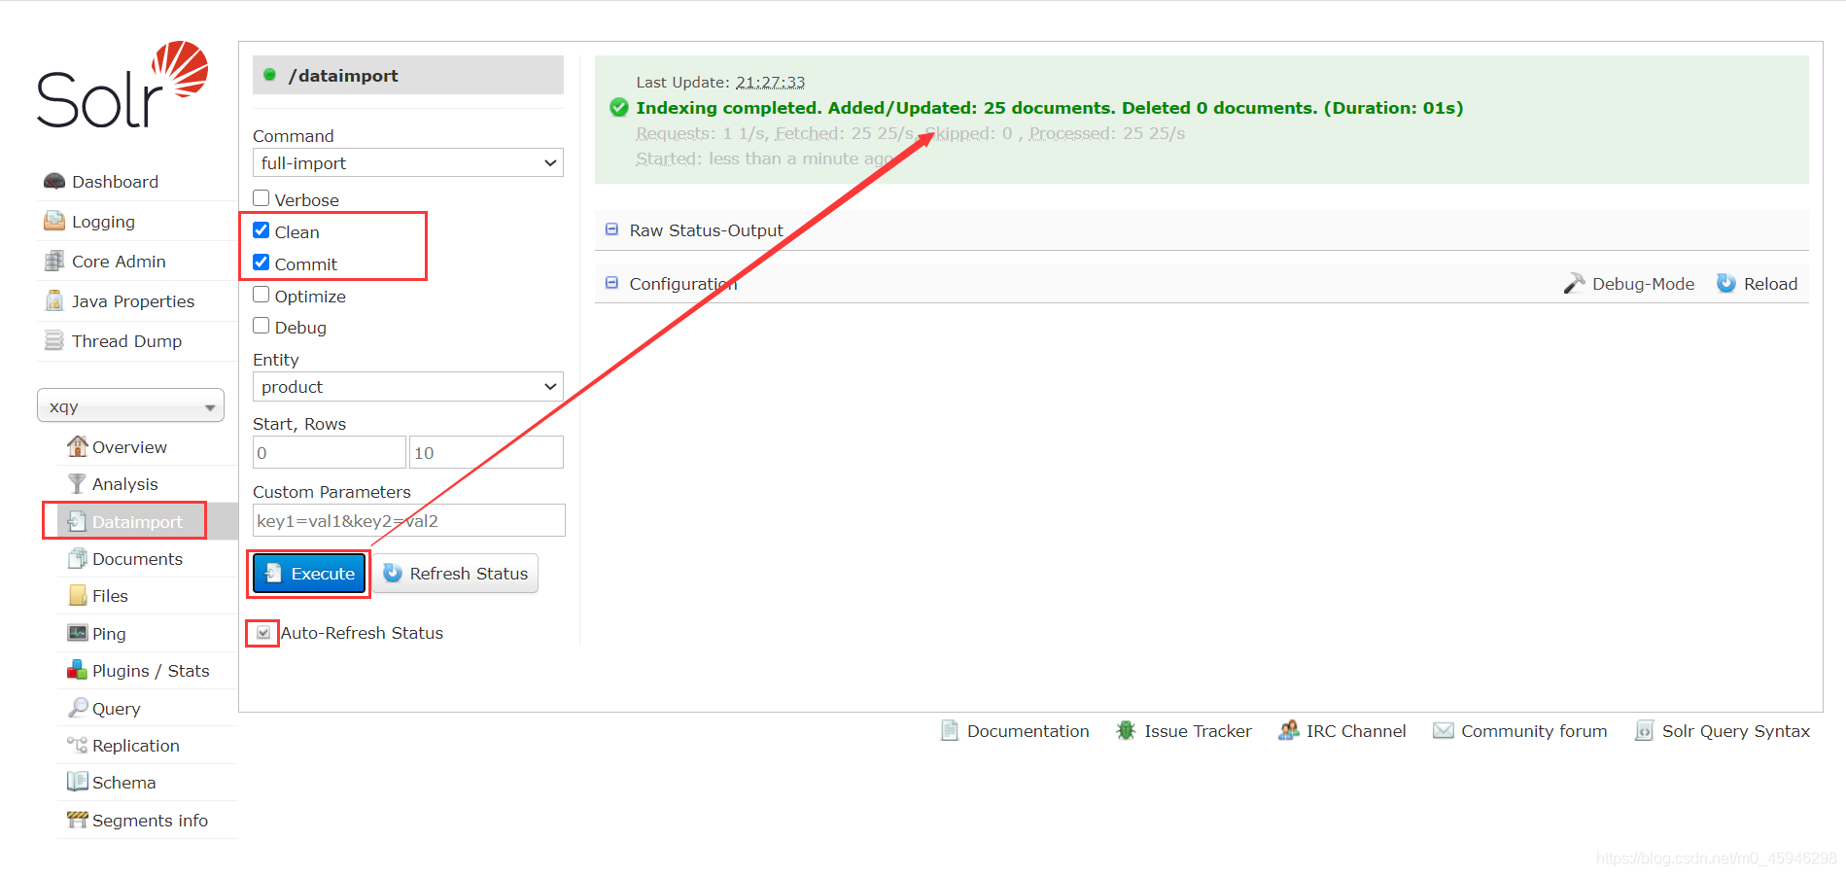Open the Entity product dropdown
Viewport: 1846px width, 876px height.
408,386
